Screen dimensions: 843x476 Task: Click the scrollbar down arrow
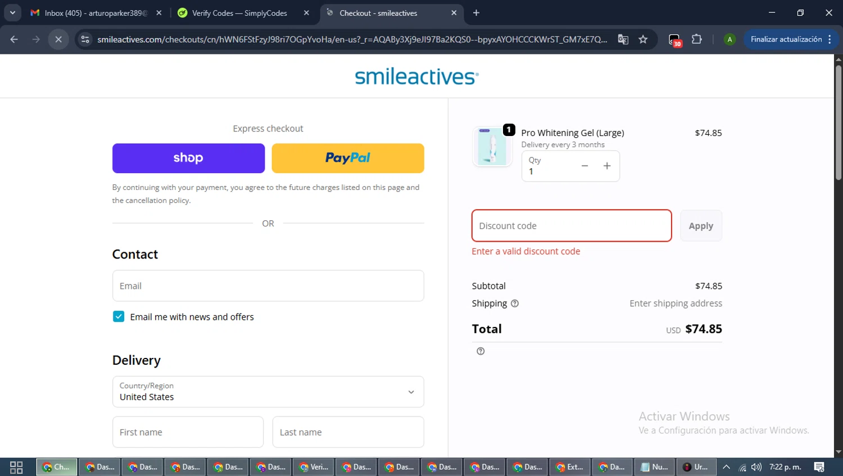[839, 452]
